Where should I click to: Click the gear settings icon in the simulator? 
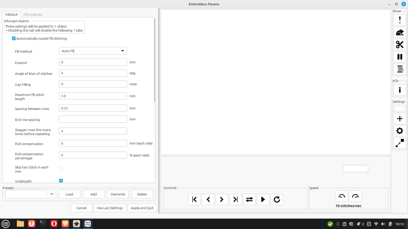click(400, 131)
